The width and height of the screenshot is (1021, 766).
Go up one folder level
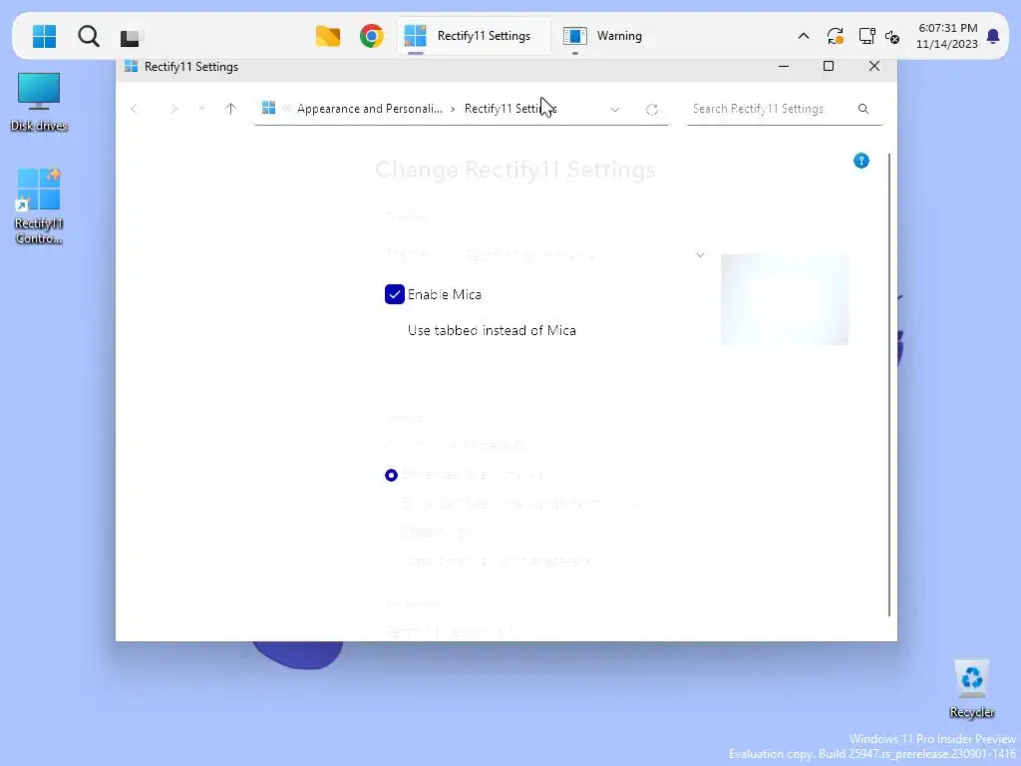(230, 109)
